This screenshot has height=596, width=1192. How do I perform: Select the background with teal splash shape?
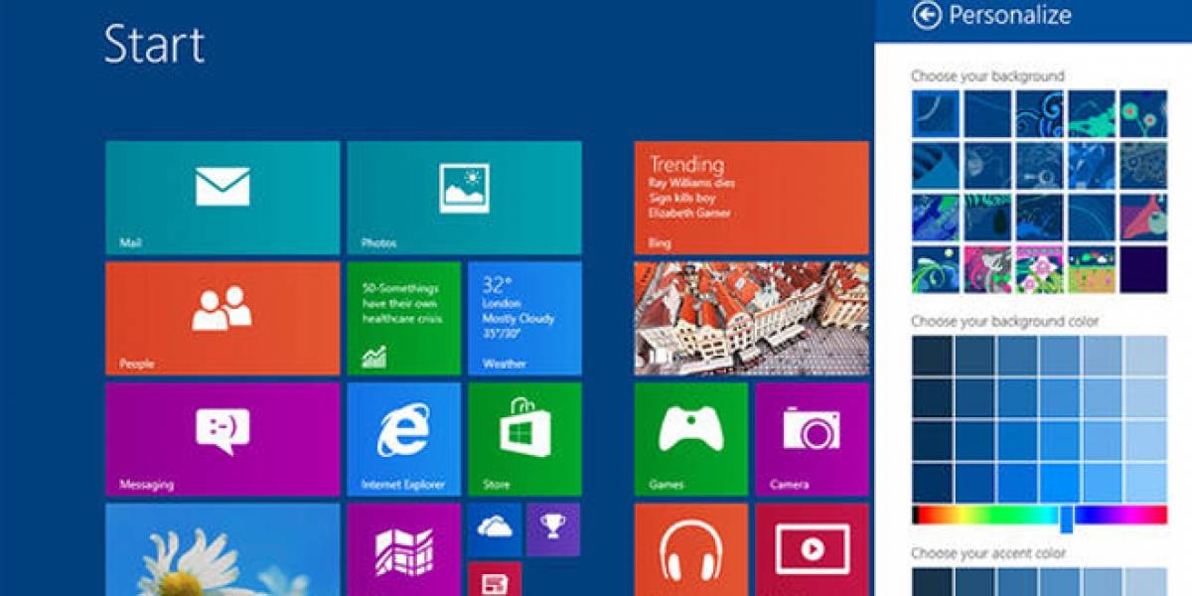tap(1092, 114)
